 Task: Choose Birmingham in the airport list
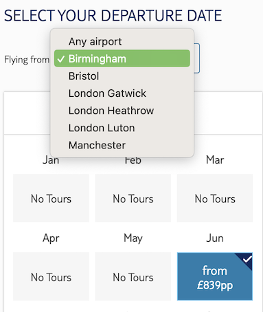tap(122, 58)
